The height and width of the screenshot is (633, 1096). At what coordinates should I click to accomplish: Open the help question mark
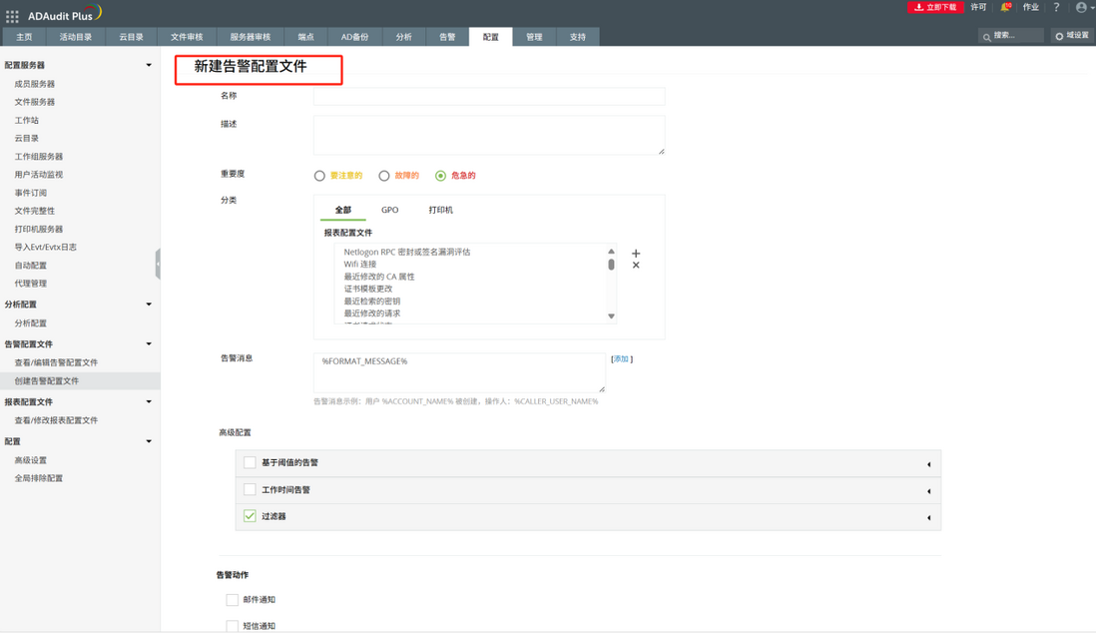click(x=1056, y=7)
